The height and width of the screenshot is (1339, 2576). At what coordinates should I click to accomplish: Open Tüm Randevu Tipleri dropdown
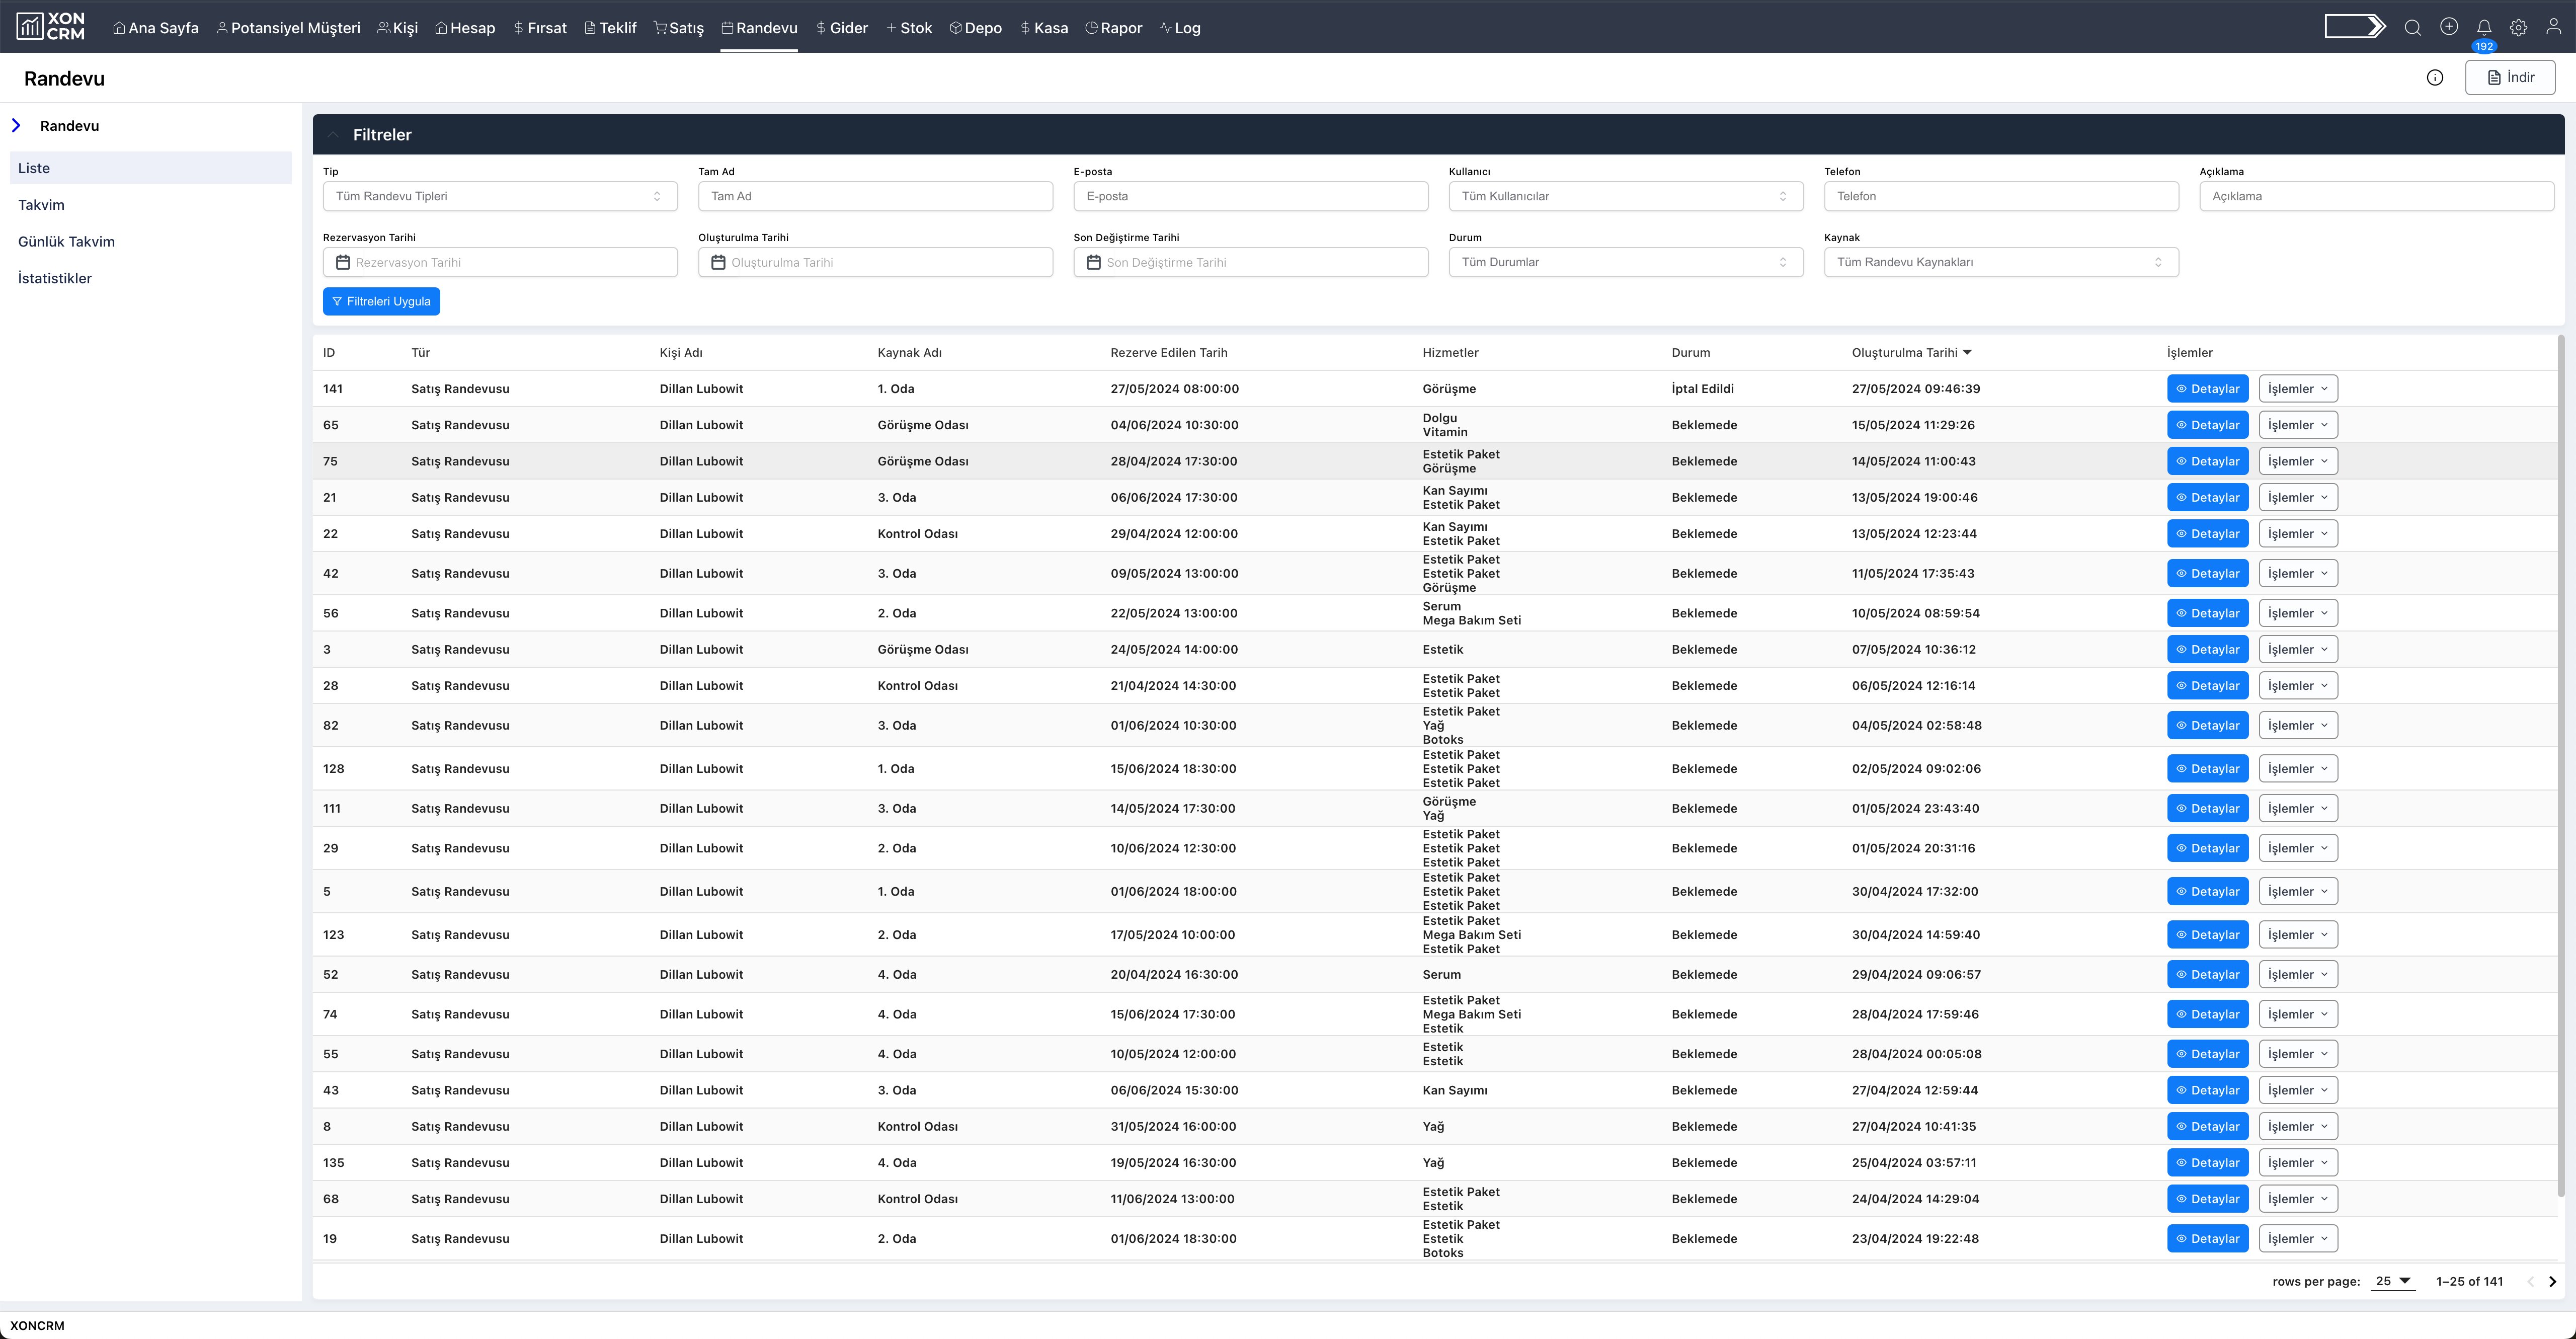500,196
